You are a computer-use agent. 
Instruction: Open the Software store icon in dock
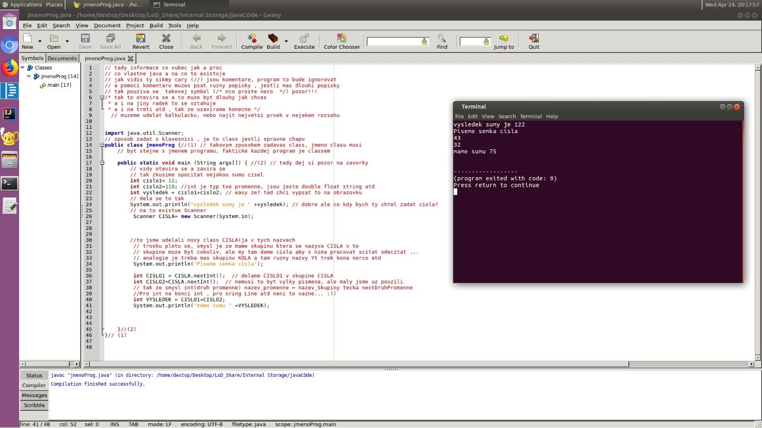pos(9,23)
